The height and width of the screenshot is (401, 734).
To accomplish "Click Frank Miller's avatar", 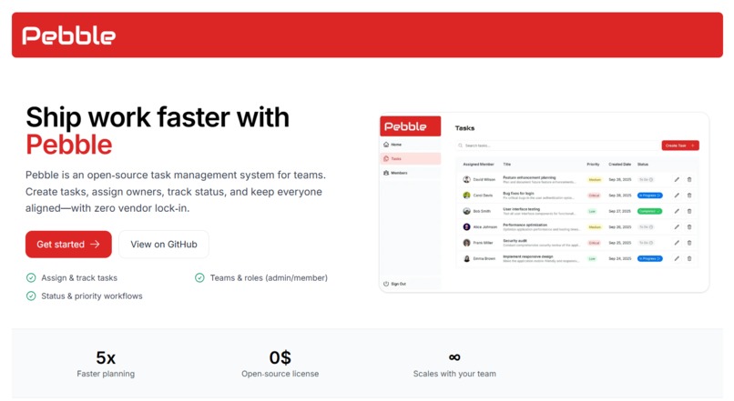I will point(466,243).
